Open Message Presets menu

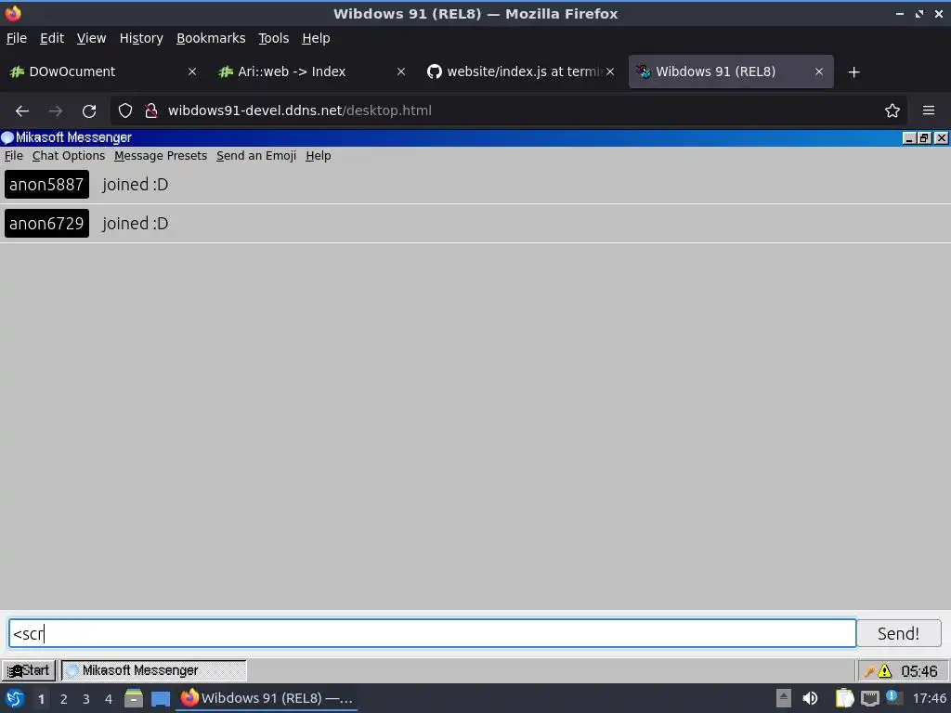pyautogui.click(x=161, y=156)
